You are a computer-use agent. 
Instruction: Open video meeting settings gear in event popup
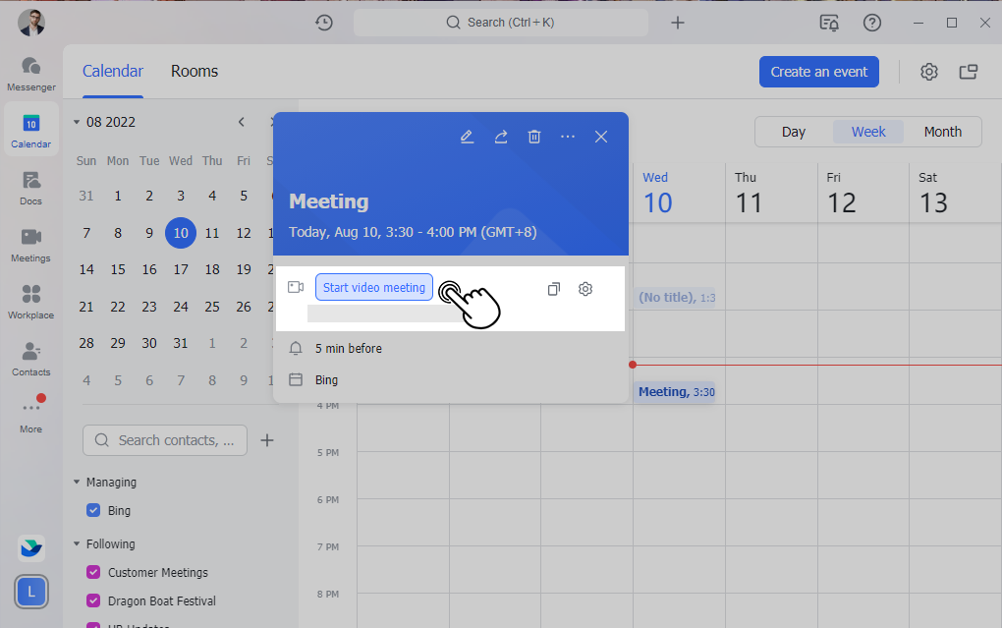tap(585, 288)
